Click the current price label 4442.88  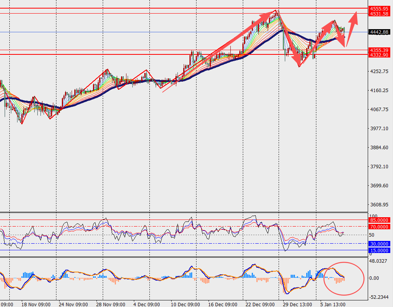coord(379,32)
